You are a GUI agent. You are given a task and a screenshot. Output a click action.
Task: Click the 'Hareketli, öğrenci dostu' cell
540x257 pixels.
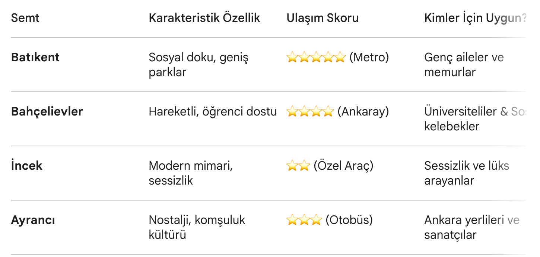pos(213,111)
